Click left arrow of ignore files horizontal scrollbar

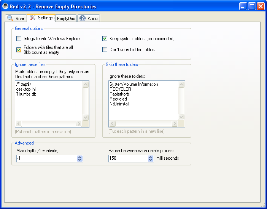pos(19,124)
